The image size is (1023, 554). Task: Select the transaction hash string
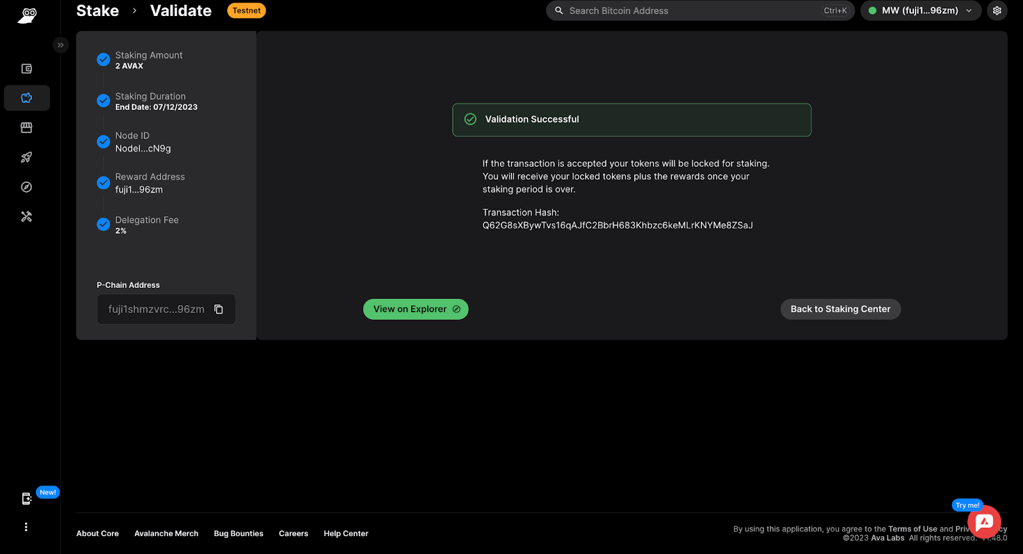coord(618,225)
